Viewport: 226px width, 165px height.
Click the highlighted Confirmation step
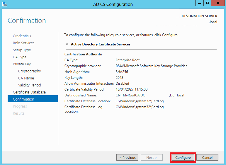(23, 99)
